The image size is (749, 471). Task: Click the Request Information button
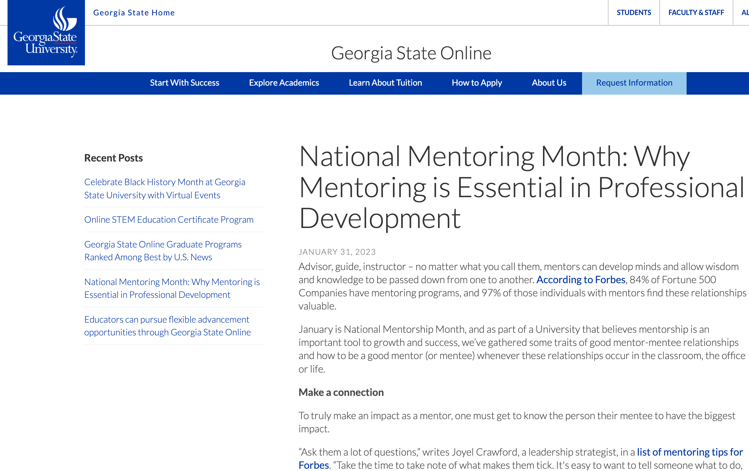point(634,83)
